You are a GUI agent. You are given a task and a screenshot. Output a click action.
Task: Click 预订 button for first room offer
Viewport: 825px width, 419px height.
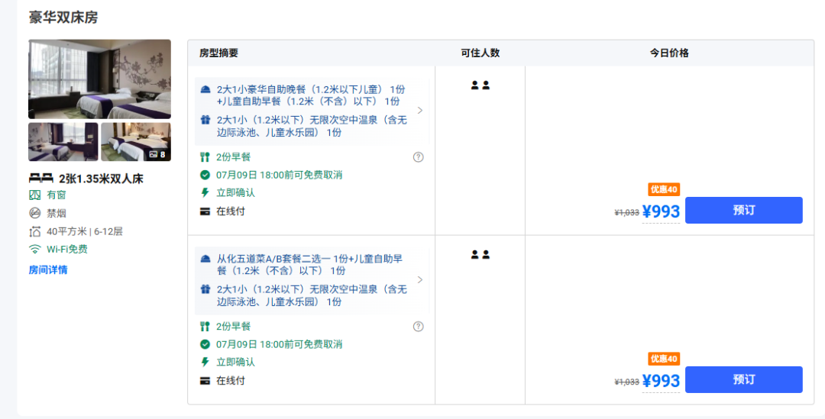[x=743, y=211]
